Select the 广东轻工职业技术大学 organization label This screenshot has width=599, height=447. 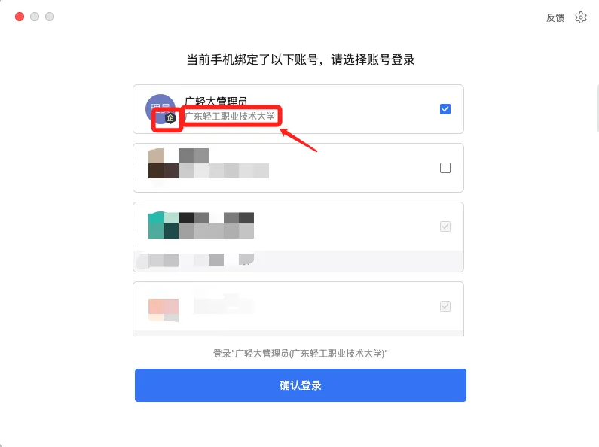[230, 117]
